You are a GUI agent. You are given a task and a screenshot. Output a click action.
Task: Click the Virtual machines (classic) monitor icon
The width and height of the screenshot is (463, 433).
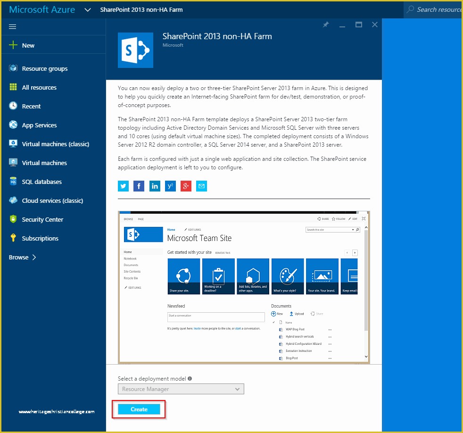(13, 143)
